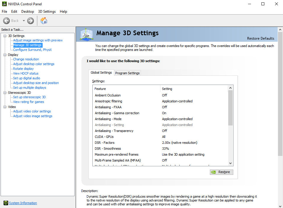Click the NVIDIA logo on Restore button
This screenshot has width=283, height=208.
pyautogui.click(x=213, y=172)
